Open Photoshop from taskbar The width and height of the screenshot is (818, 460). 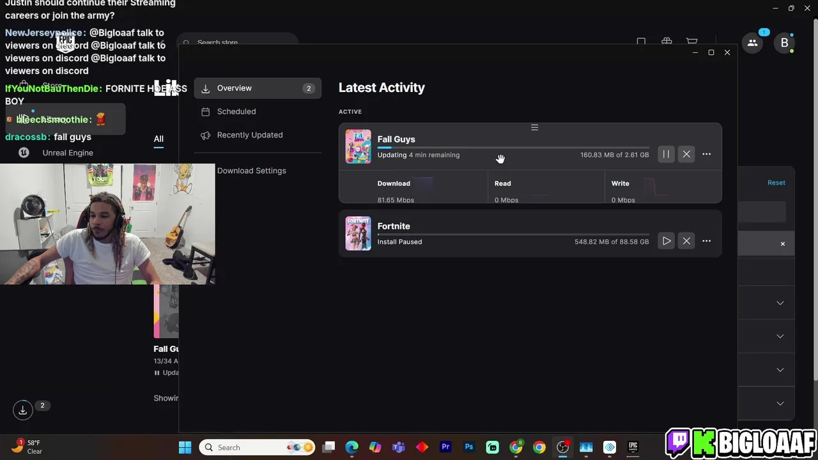pyautogui.click(x=469, y=447)
